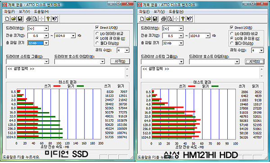270x163 pixels.
Task: Click 설명 입력 text box in right window
Action: tap(200, 72)
